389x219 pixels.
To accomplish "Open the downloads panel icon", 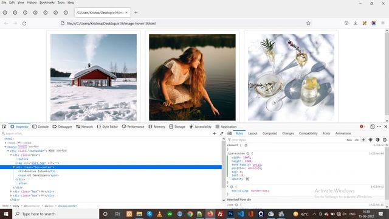I will click(x=355, y=23).
